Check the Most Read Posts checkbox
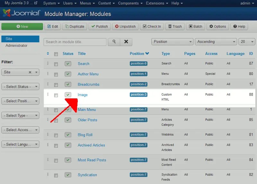The image size is (257, 184). 56,161
